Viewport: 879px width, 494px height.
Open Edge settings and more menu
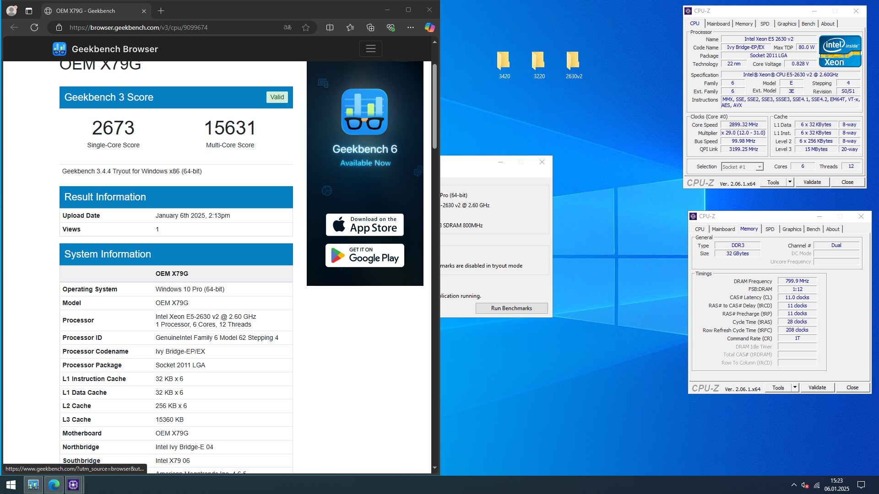(x=411, y=27)
